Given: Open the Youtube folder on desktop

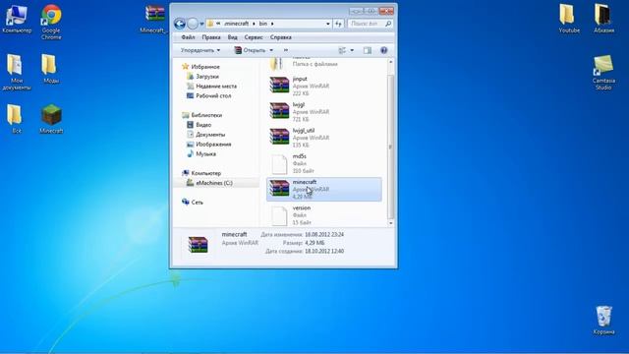Looking at the screenshot, I should 568,19.
